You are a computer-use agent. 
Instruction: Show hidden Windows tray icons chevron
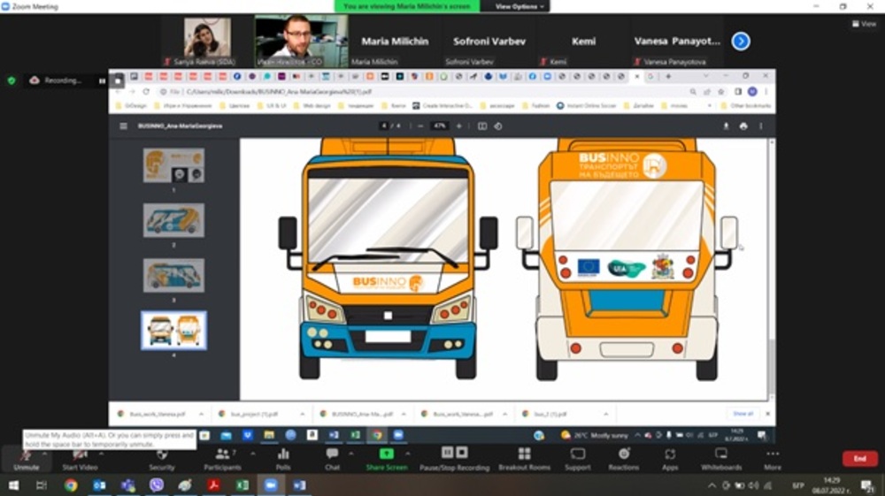[712, 485]
